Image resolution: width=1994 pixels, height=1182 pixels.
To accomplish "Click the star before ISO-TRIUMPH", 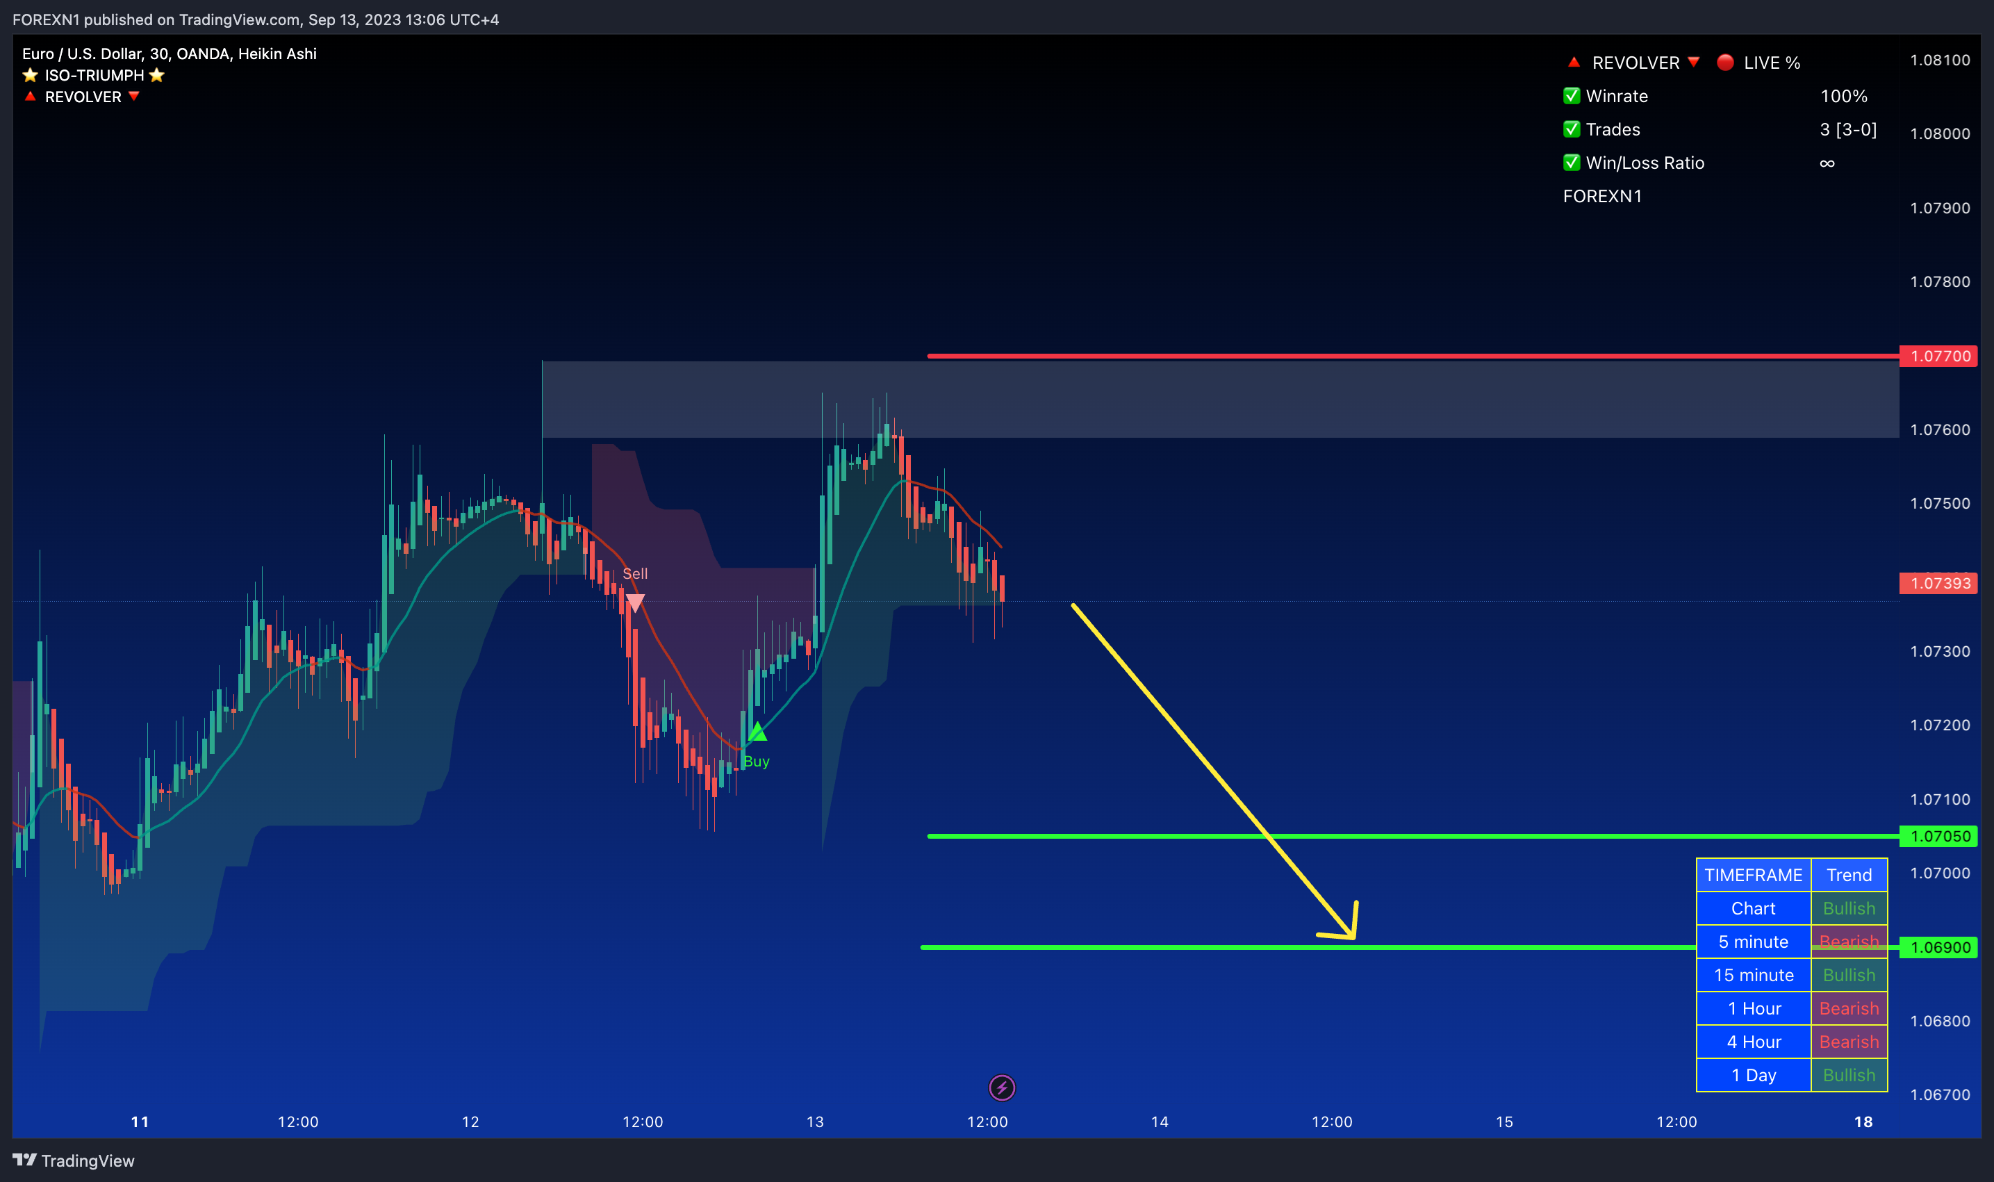I will point(31,75).
